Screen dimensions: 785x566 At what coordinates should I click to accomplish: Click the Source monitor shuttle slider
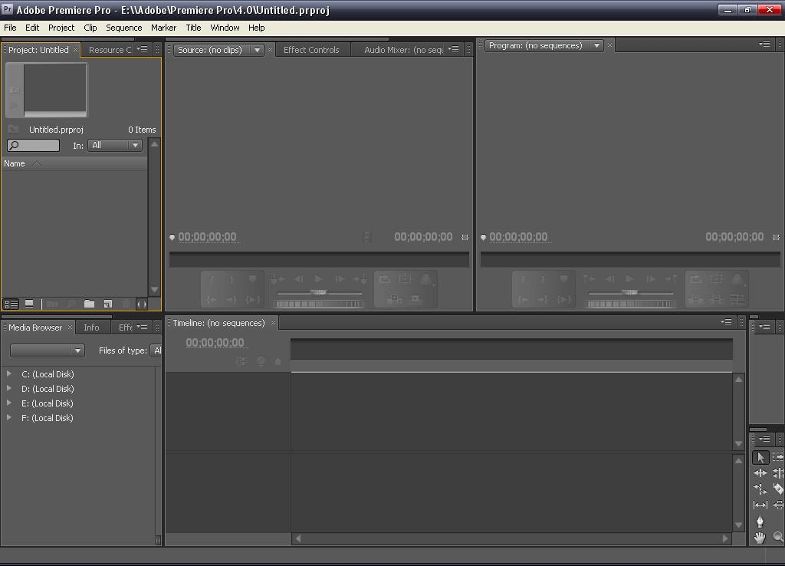[x=319, y=292]
